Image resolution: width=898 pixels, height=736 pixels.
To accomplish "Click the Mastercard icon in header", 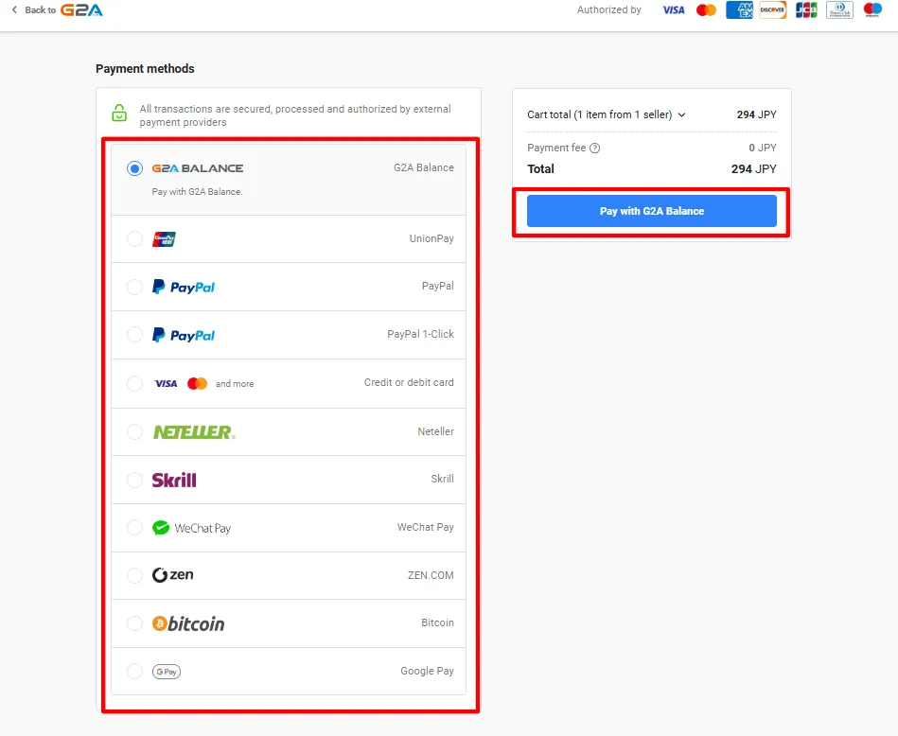I will click(706, 9).
